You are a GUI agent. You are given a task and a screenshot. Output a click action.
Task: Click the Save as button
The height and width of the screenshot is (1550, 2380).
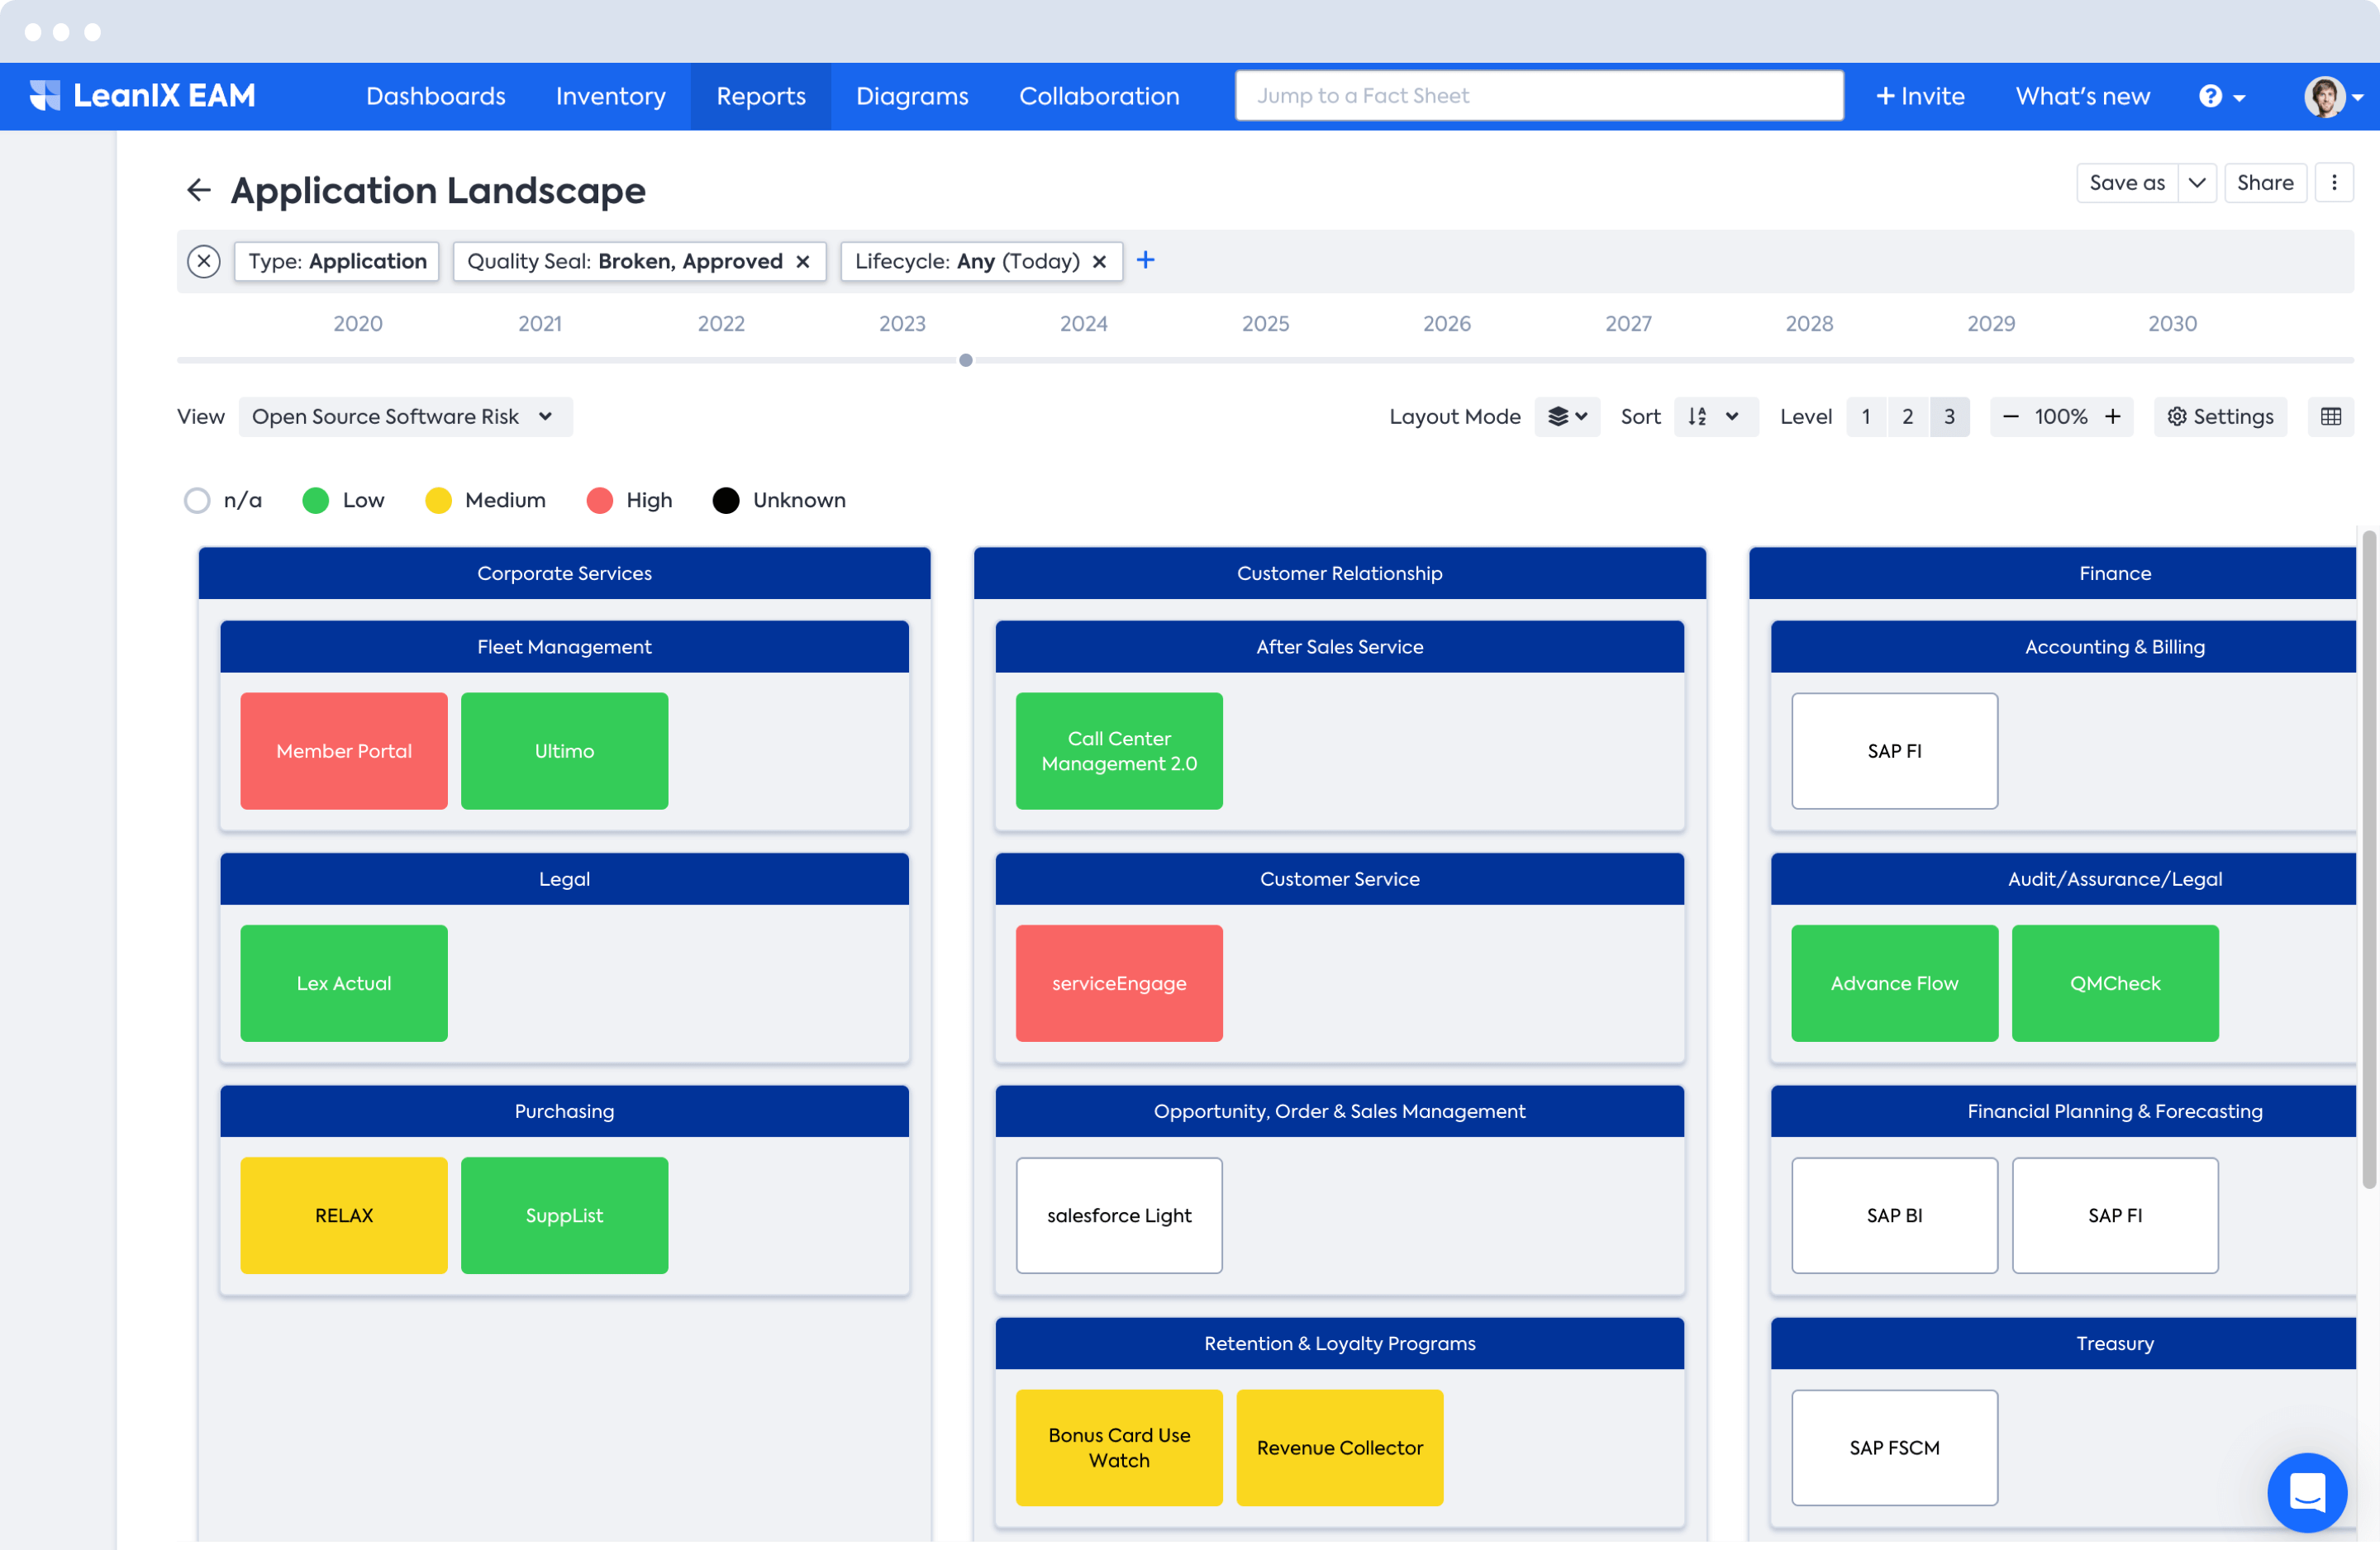coord(2127,183)
